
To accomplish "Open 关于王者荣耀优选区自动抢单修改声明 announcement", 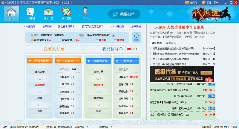I will tap(174, 48).
